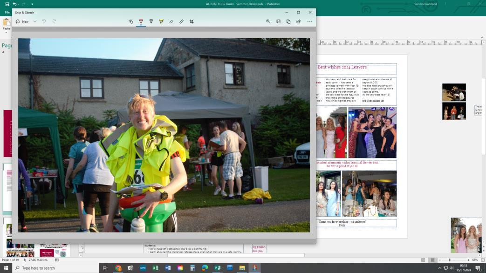The height and width of the screenshot is (273, 486).
Task: Zoom out with the minus button
Action: click(439, 260)
